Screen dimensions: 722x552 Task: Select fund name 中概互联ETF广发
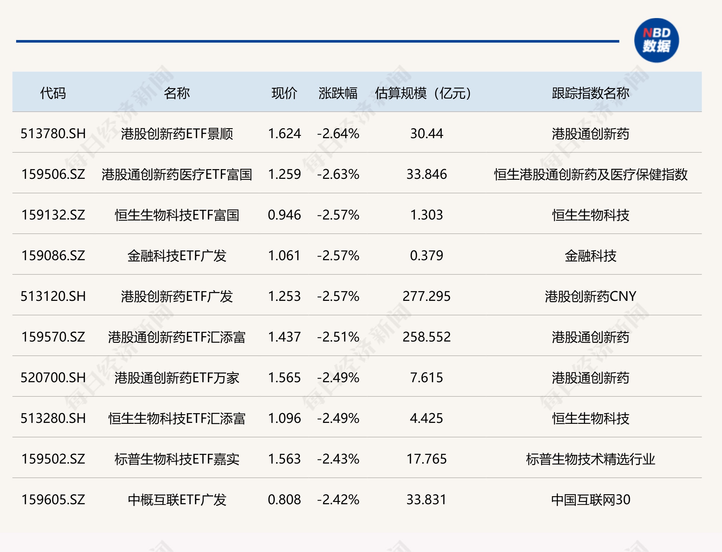177,500
